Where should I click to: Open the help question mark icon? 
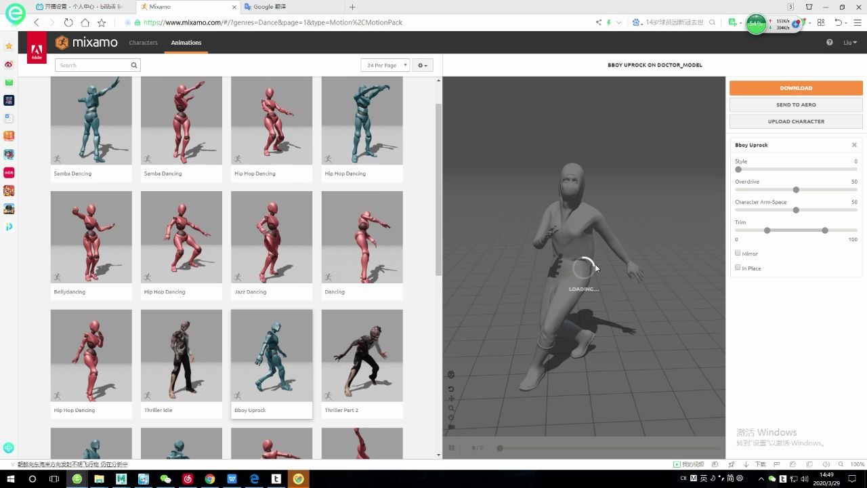pyautogui.click(x=829, y=42)
